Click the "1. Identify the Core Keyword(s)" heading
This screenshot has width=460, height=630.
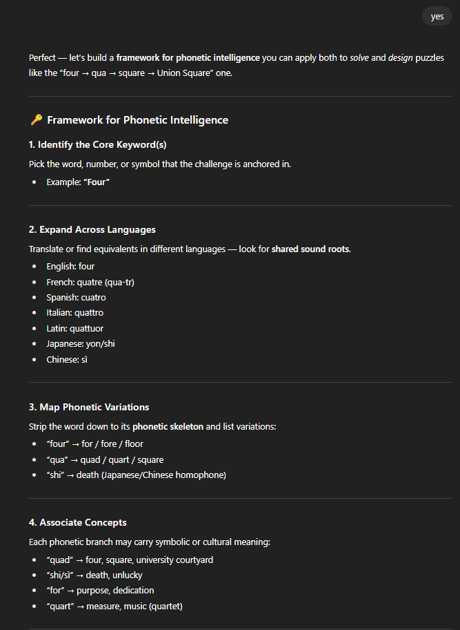point(97,144)
